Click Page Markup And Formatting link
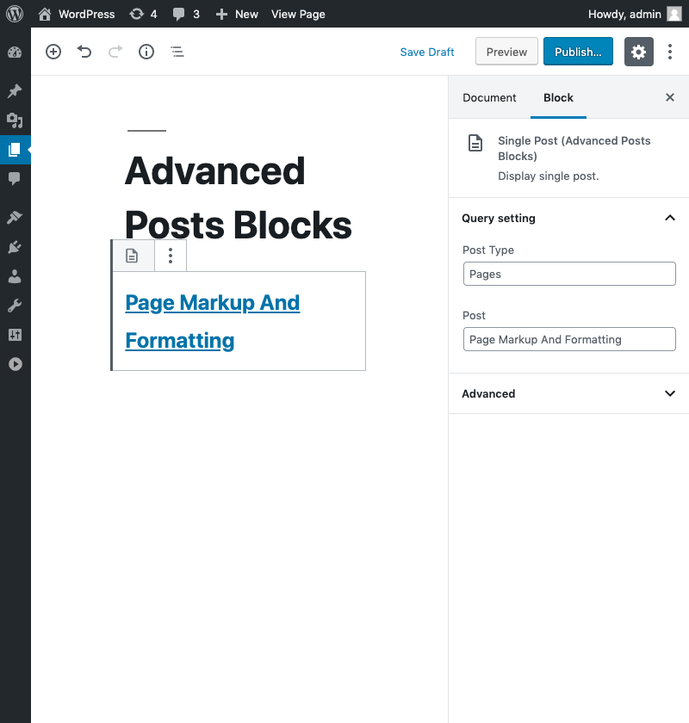689x723 pixels. pyautogui.click(x=212, y=321)
